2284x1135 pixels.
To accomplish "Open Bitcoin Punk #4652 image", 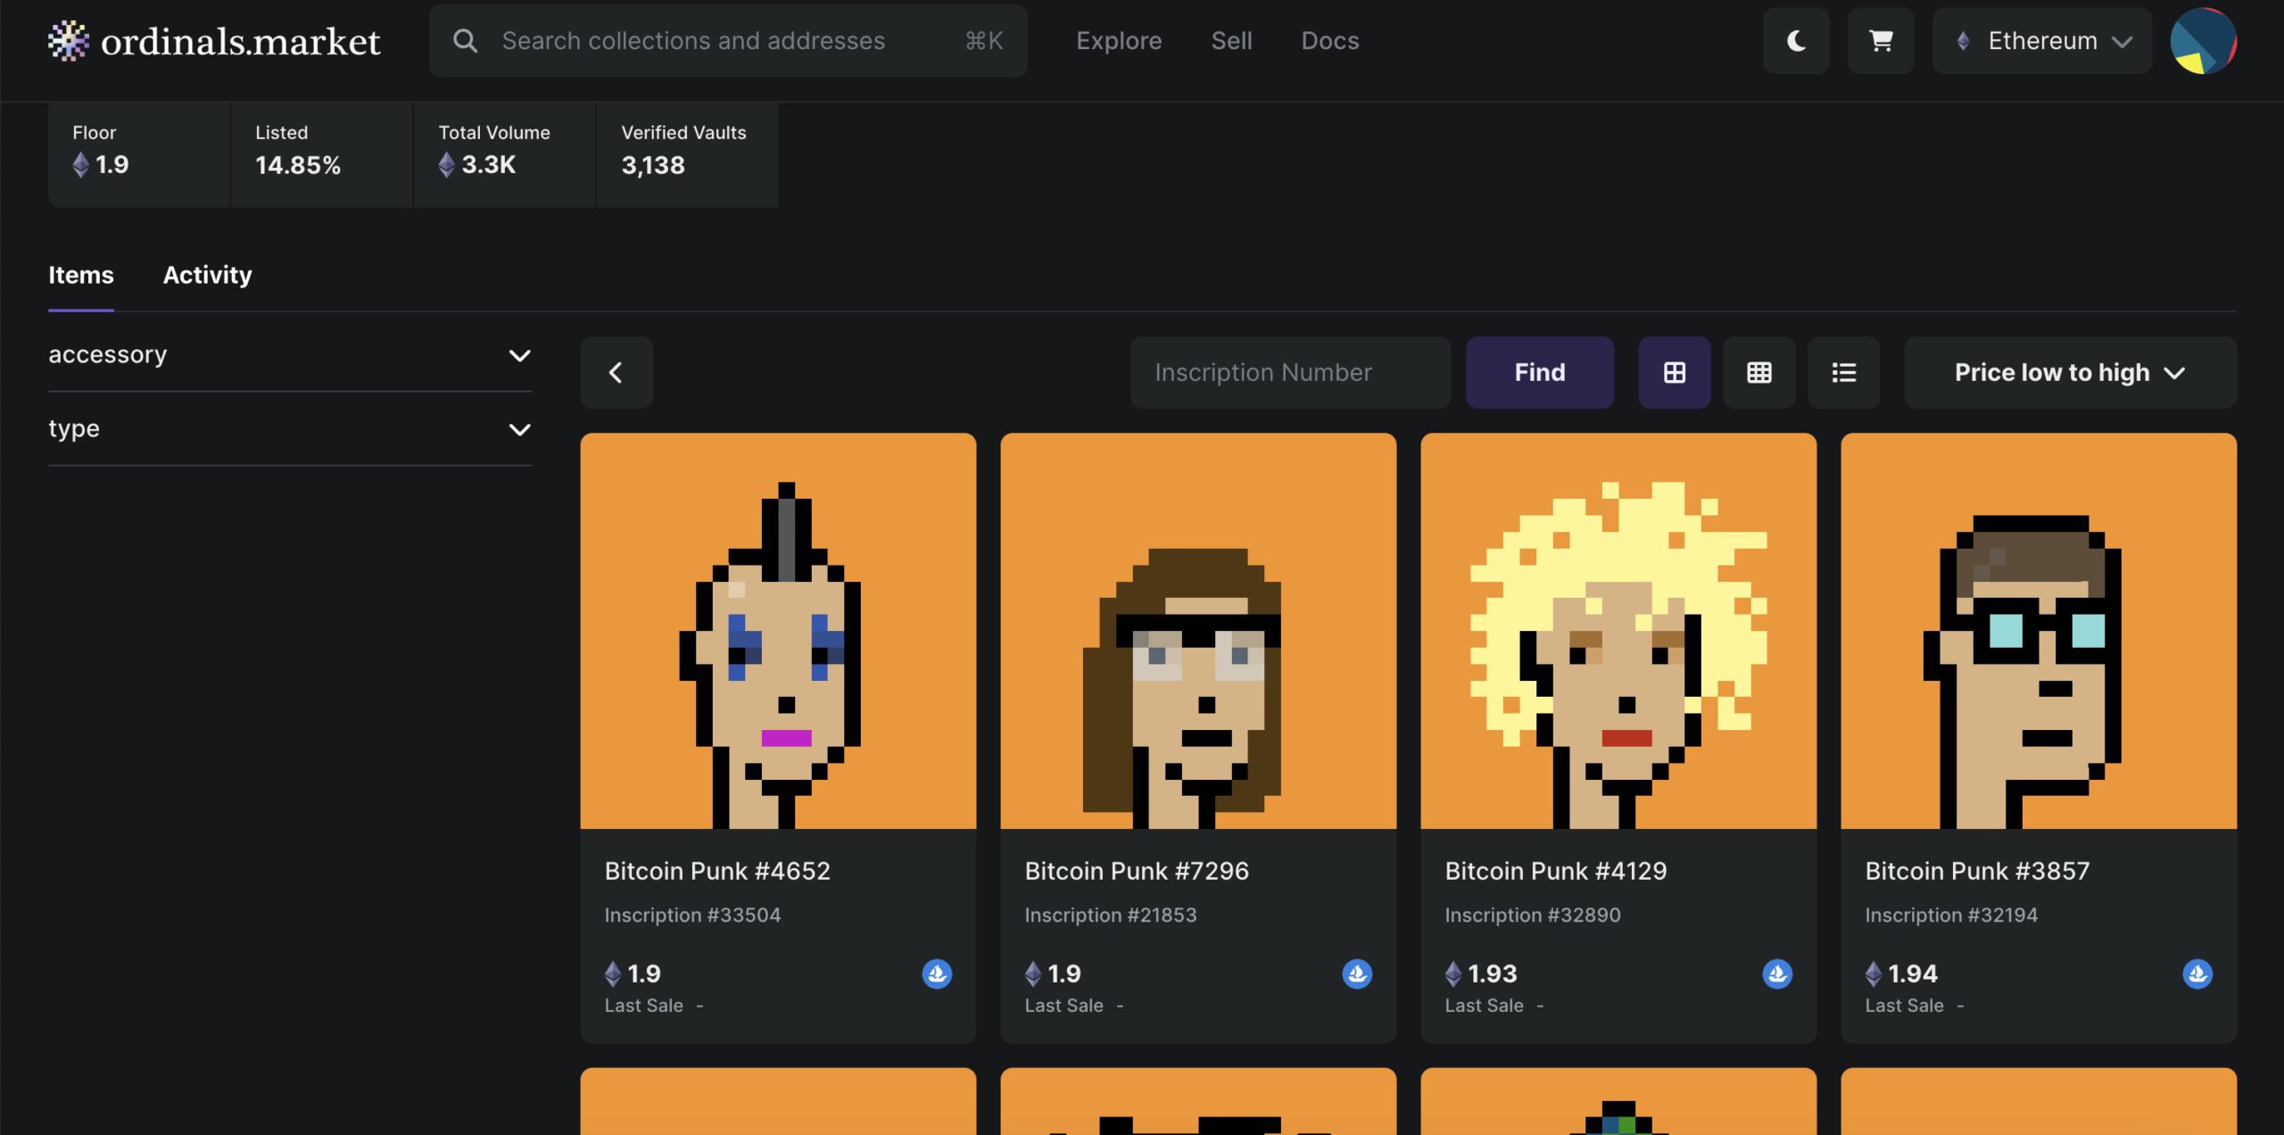I will 778,631.
